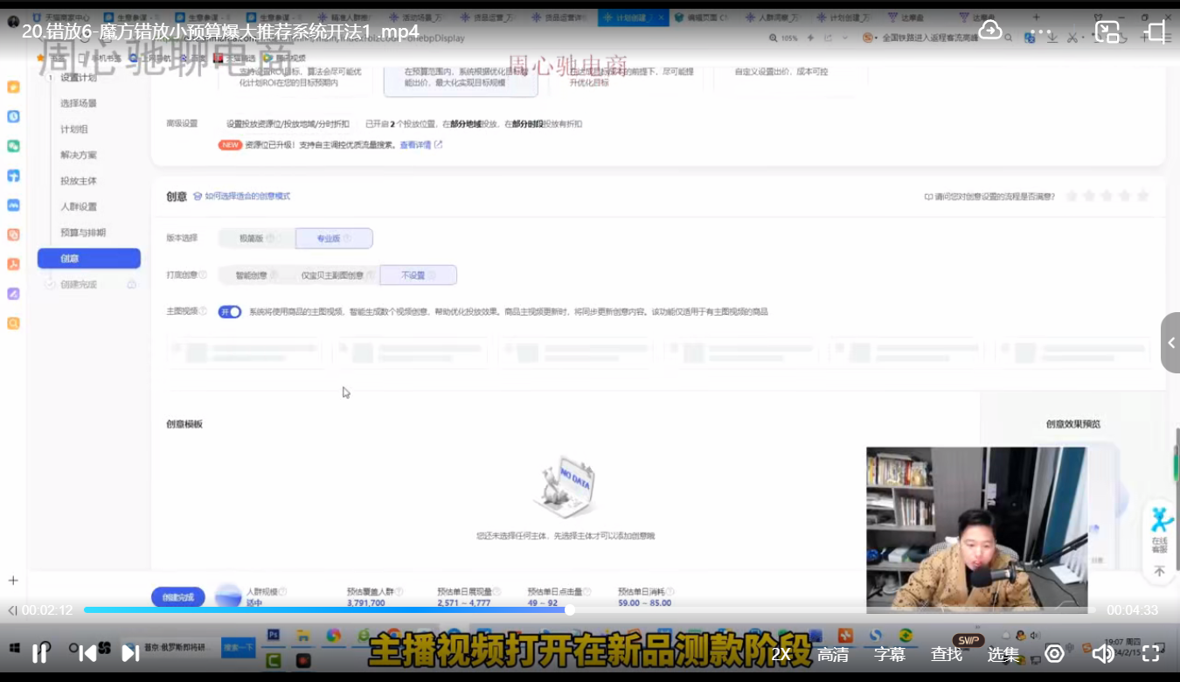Enter fullscreen with the fullscreen icon
This screenshot has height=682, width=1180.
click(1150, 654)
